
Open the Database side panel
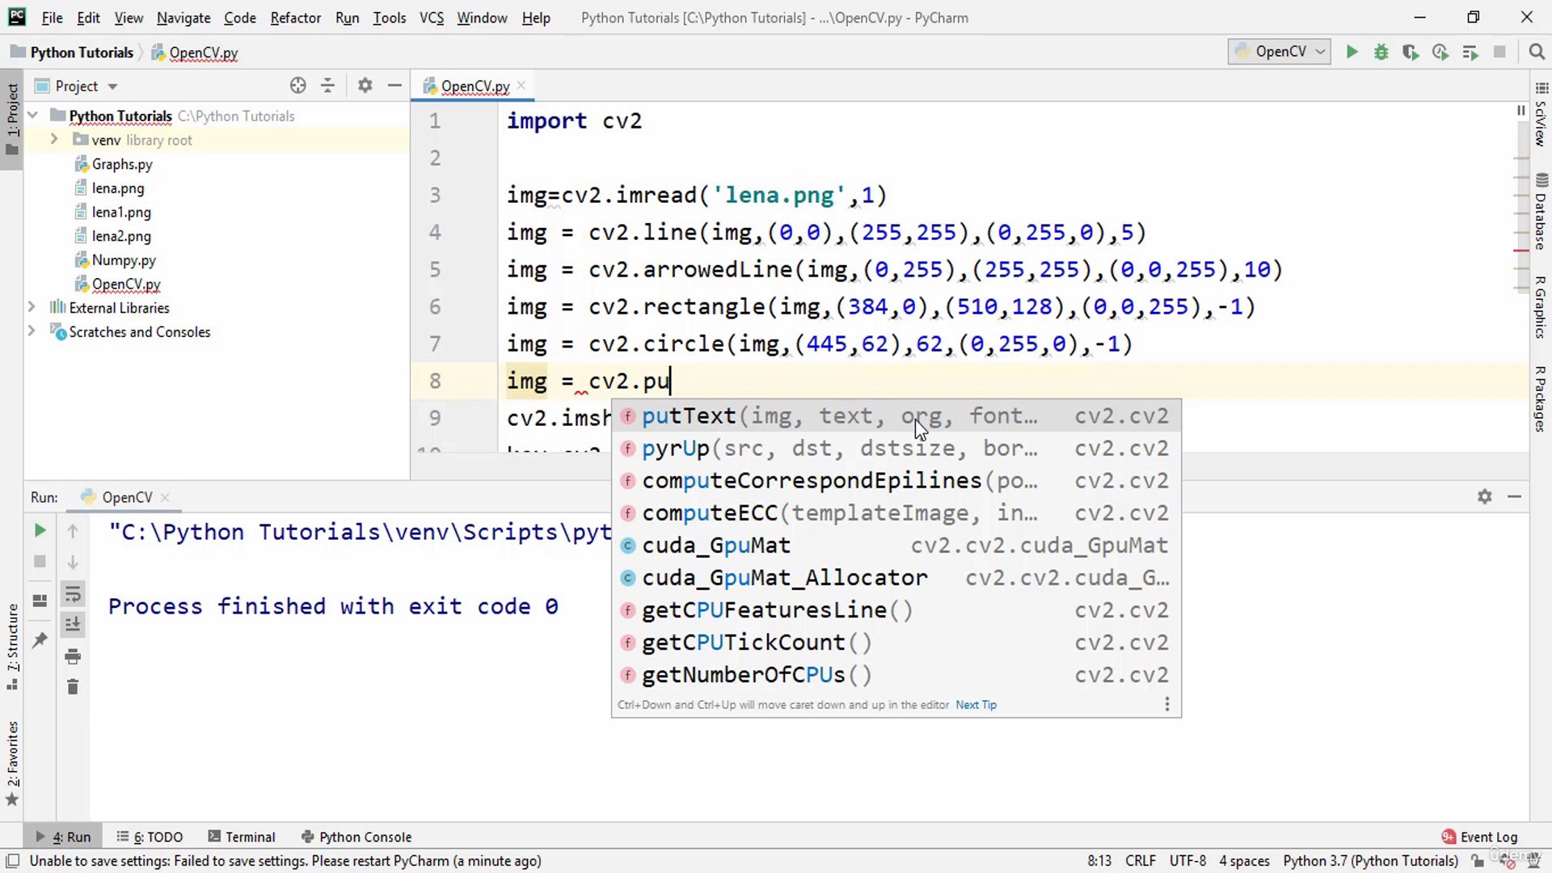tap(1541, 212)
